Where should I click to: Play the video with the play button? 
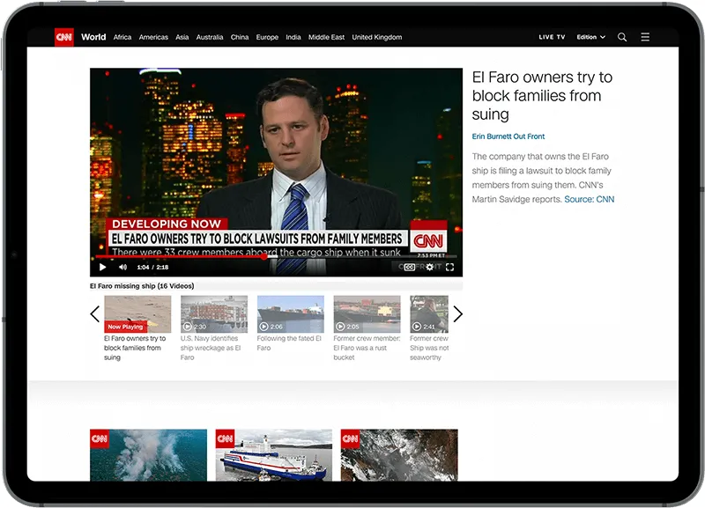click(102, 267)
